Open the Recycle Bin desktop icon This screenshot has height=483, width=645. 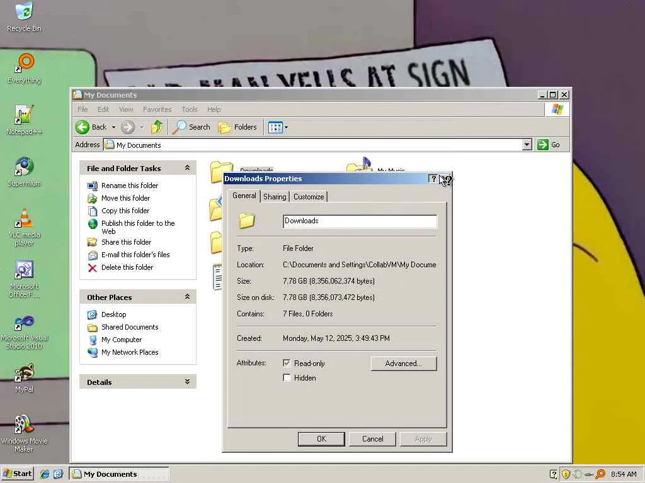coord(24,17)
